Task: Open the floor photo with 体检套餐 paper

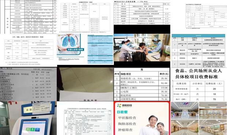Action: click(x=85, y=84)
